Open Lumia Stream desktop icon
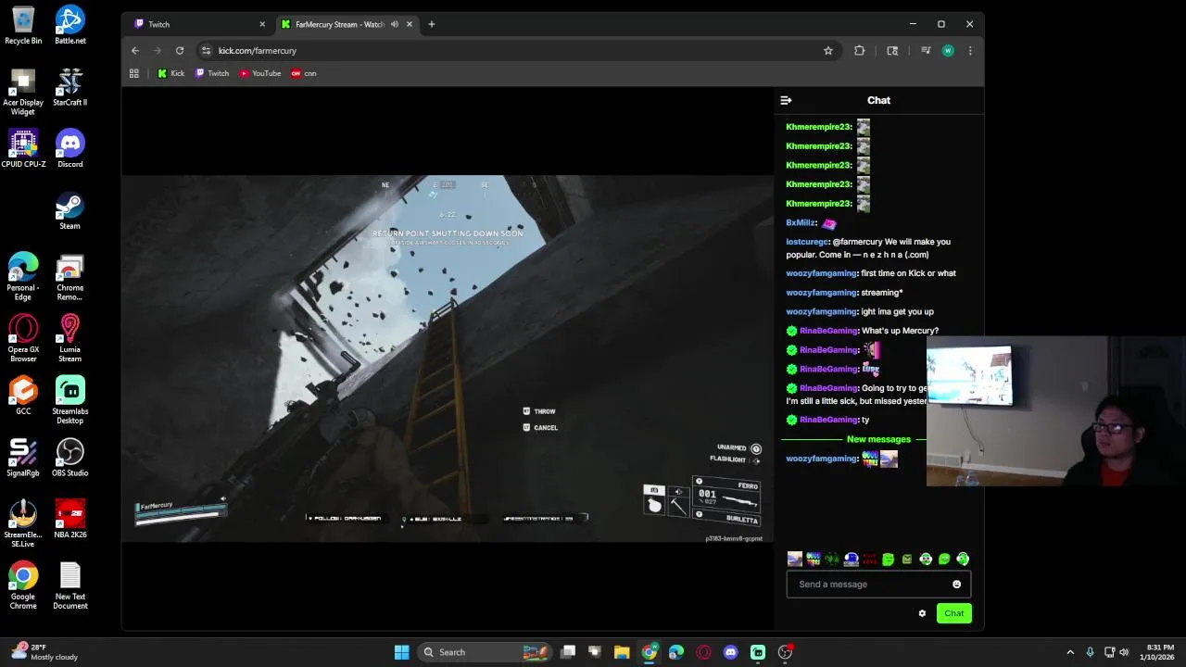This screenshot has height=667, width=1186. click(70, 338)
